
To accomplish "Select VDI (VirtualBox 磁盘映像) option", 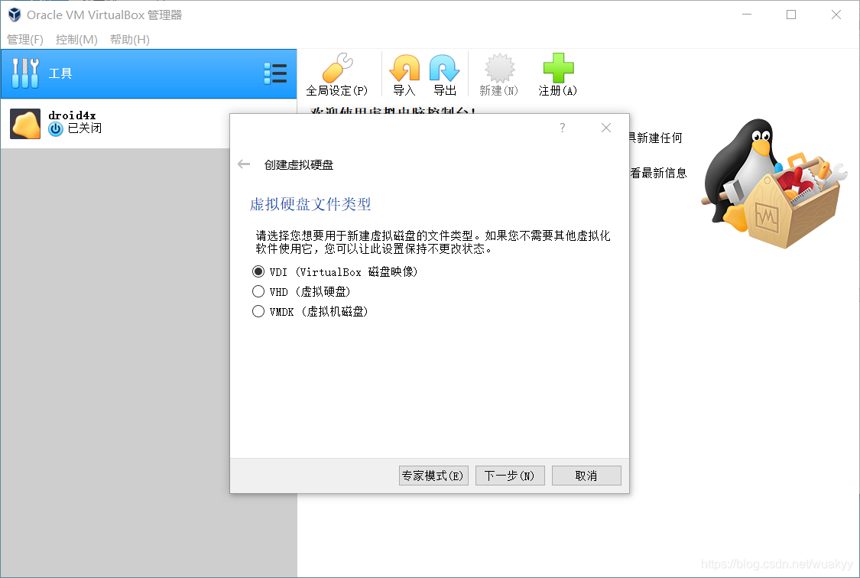I will click(x=335, y=272).
